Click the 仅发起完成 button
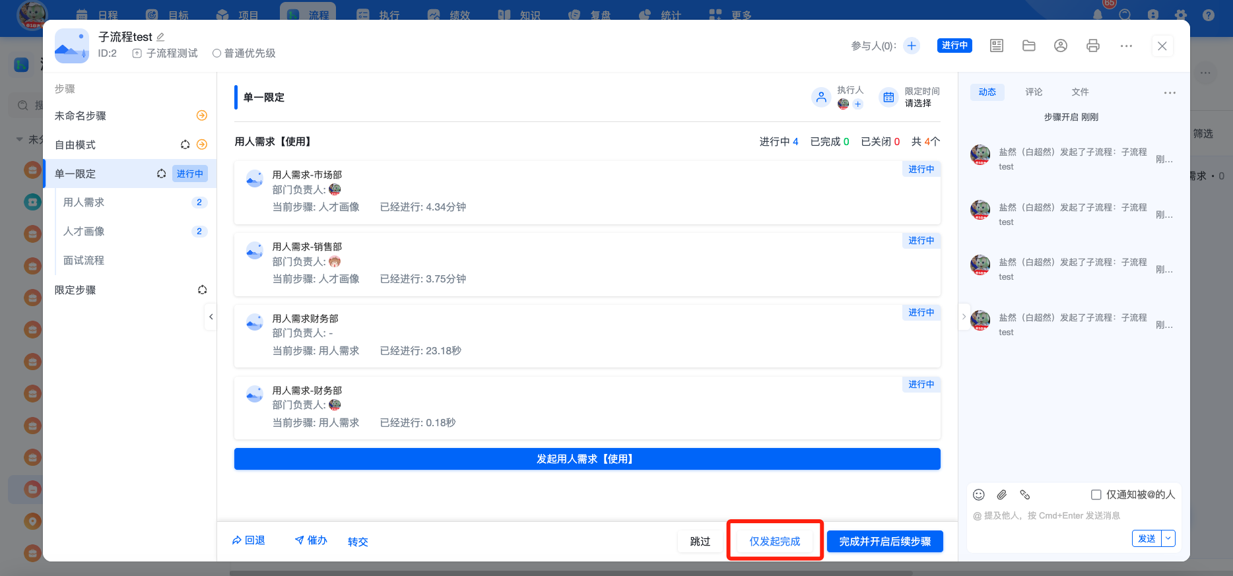The image size is (1233, 576). (775, 541)
